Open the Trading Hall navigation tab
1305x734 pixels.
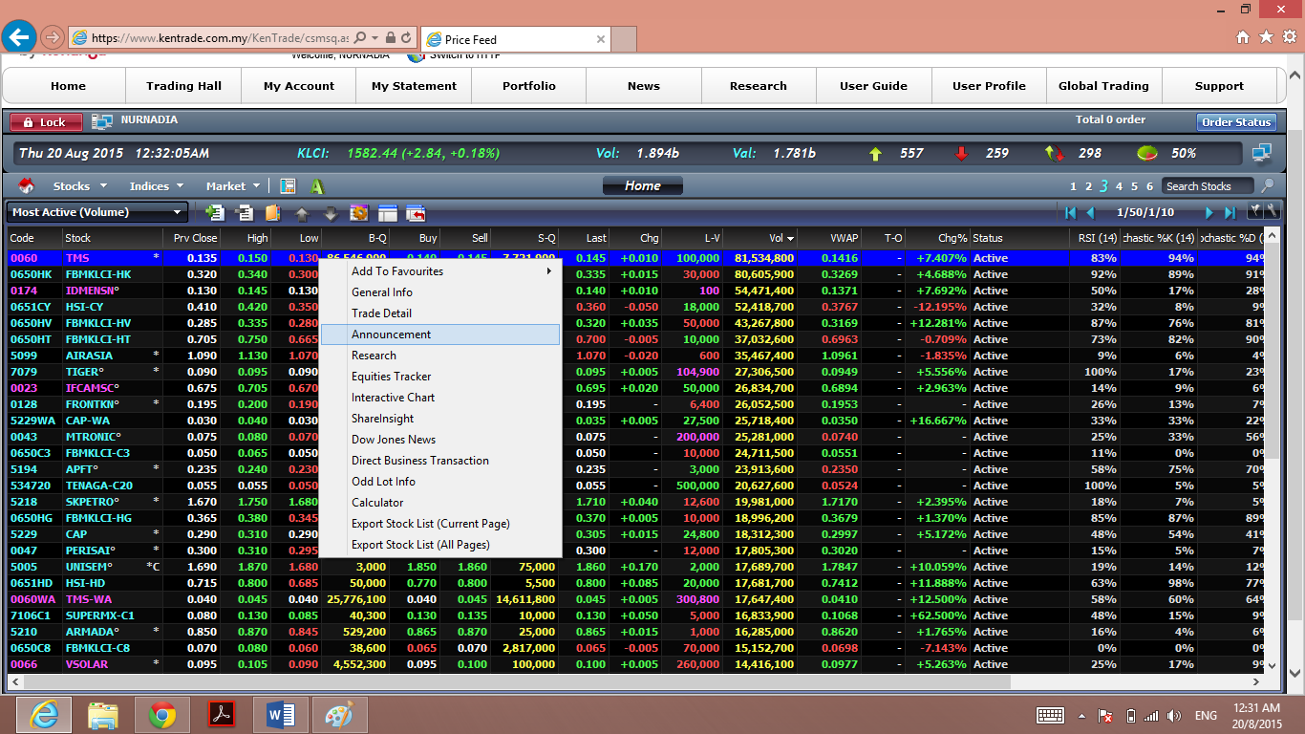click(183, 86)
